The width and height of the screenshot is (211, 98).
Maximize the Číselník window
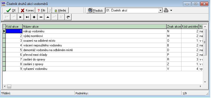pyautogui.click(x=196, y=4)
